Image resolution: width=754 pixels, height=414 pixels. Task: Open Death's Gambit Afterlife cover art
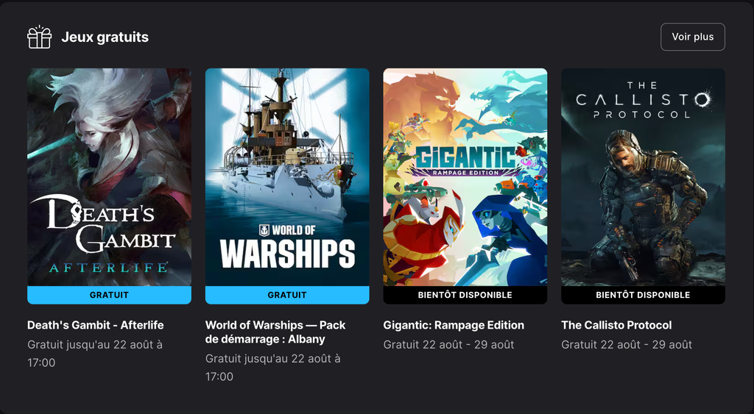coord(109,177)
